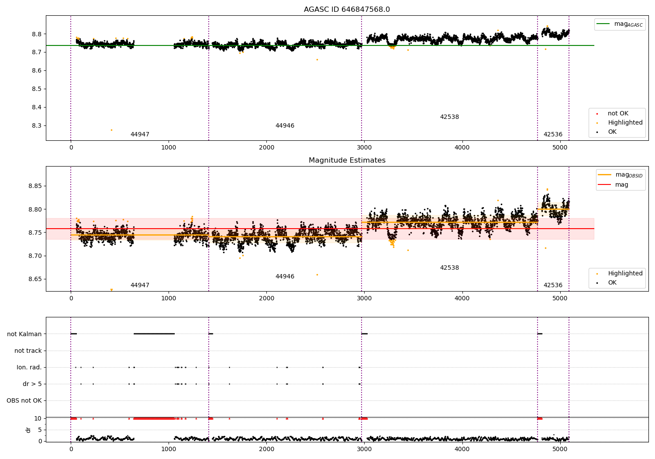
Task: Click the 'Magnitude Estimates' plot title
Action: [347, 160]
